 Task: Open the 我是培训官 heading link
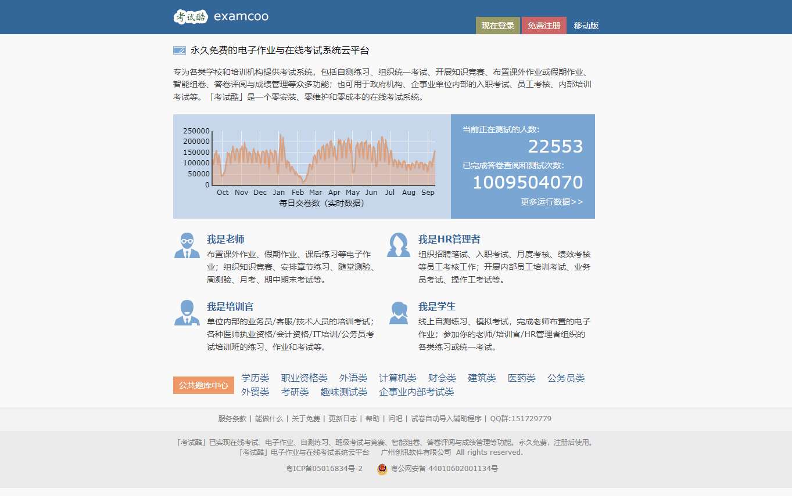[230, 306]
